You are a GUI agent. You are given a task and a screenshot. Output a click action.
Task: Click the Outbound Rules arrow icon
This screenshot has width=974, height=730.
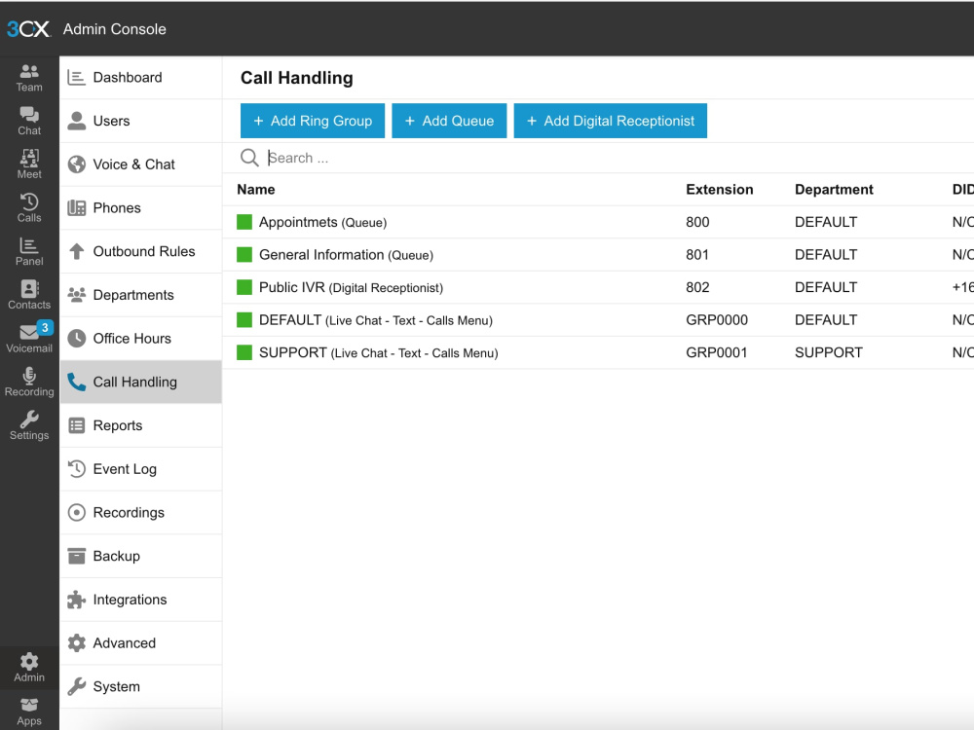point(76,251)
